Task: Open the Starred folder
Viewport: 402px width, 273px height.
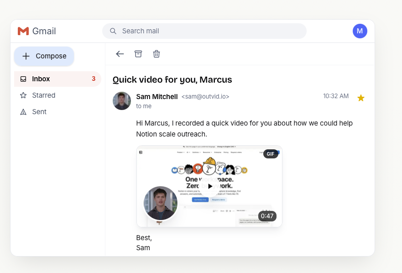Action: (57, 95)
